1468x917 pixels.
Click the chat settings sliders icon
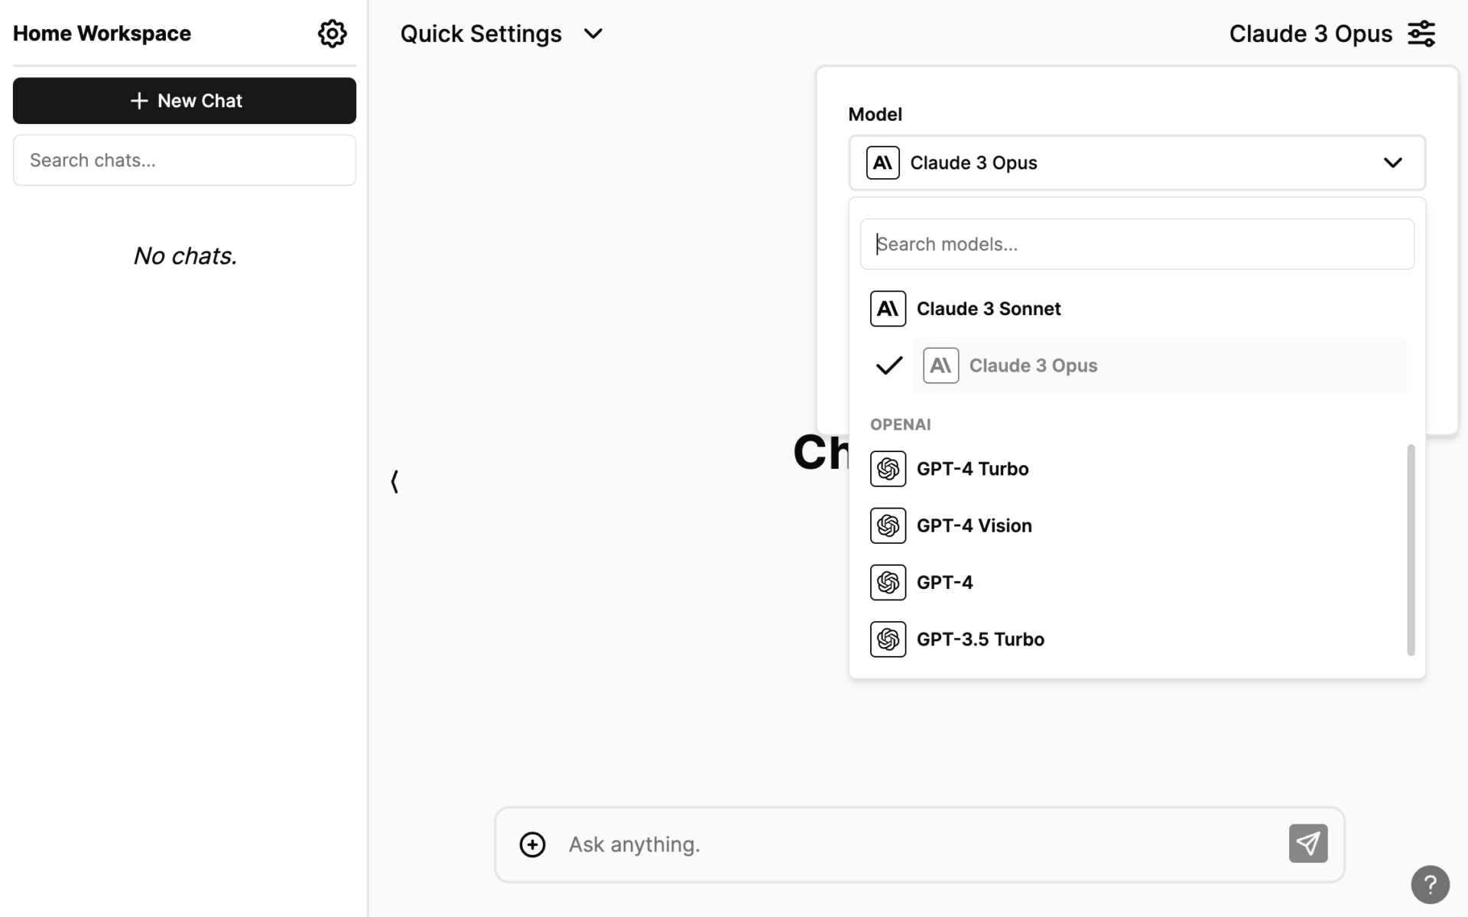(1421, 34)
